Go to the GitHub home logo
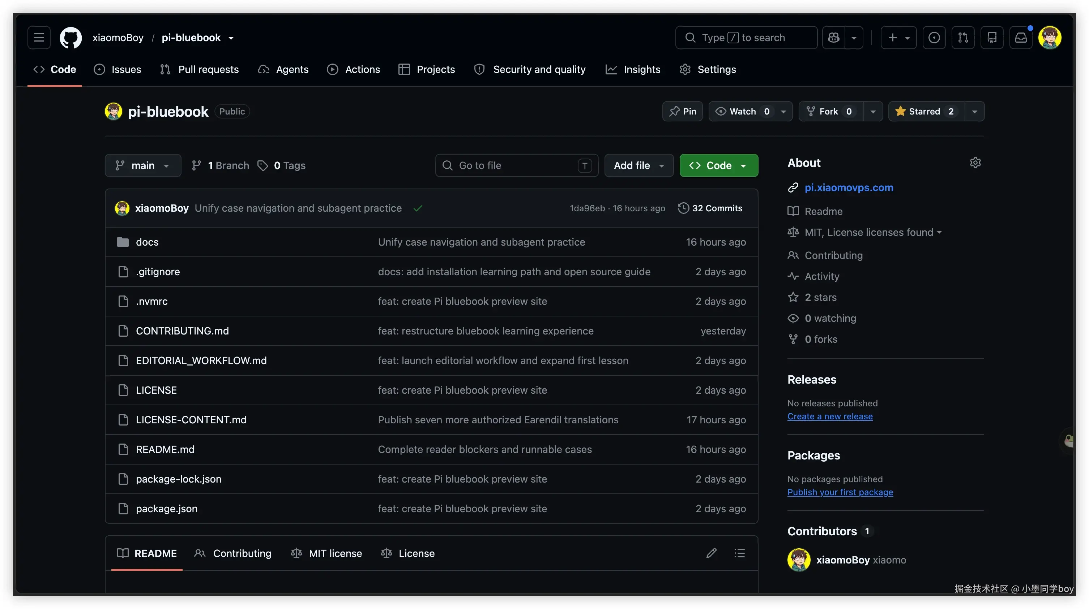This screenshot has width=1089, height=609. coord(71,38)
